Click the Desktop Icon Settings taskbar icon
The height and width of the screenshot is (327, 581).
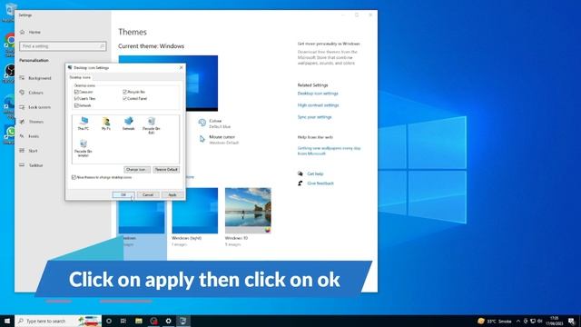click(x=183, y=321)
